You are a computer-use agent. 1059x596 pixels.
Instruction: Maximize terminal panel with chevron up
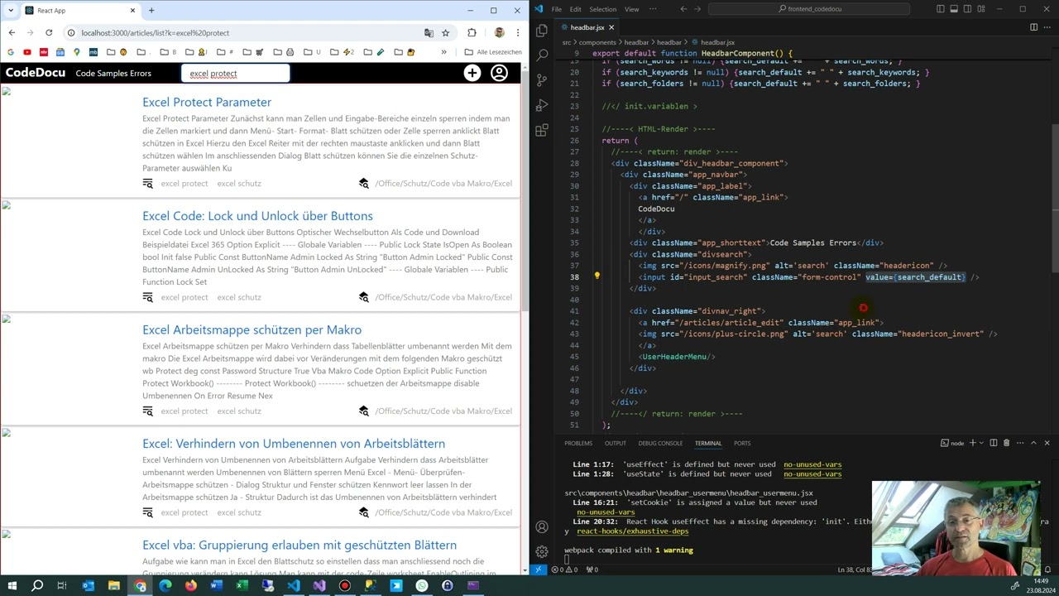tap(1033, 443)
